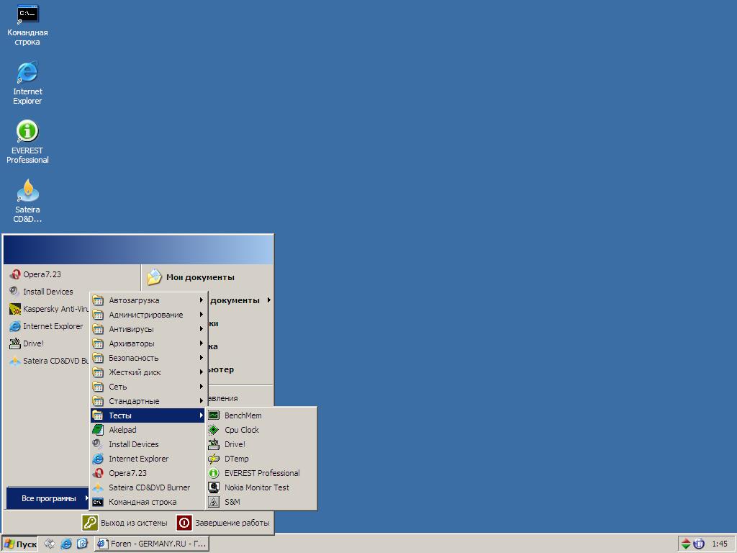Viewport: 737px width, 553px height.
Task: Click the Администрирование folder label
Action: pos(146,315)
